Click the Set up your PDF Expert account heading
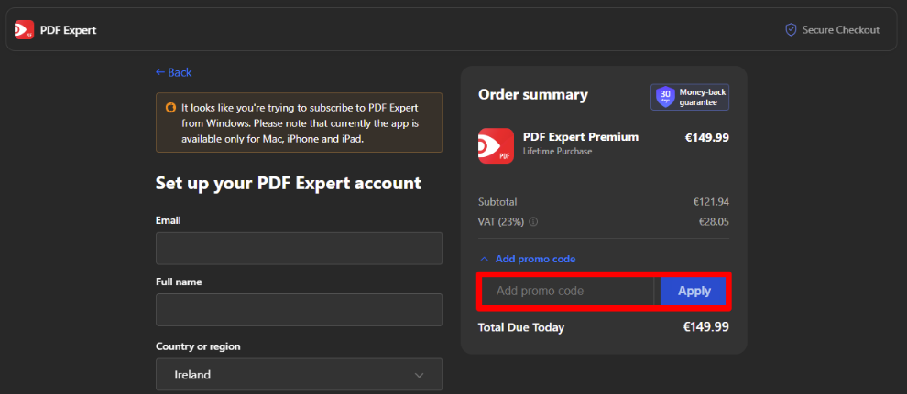The image size is (907, 394). [288, 184]
